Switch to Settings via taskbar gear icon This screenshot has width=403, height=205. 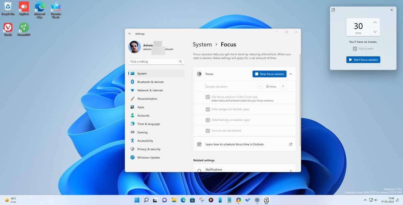pos(257,200)
